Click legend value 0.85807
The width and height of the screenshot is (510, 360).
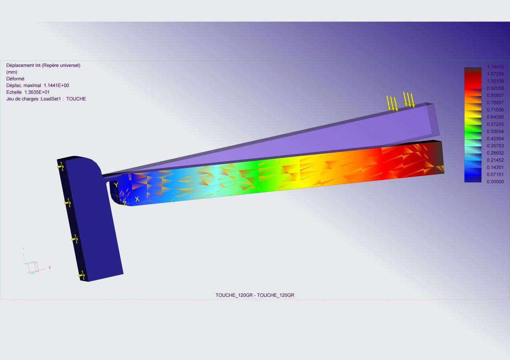(x=495, y=95)
